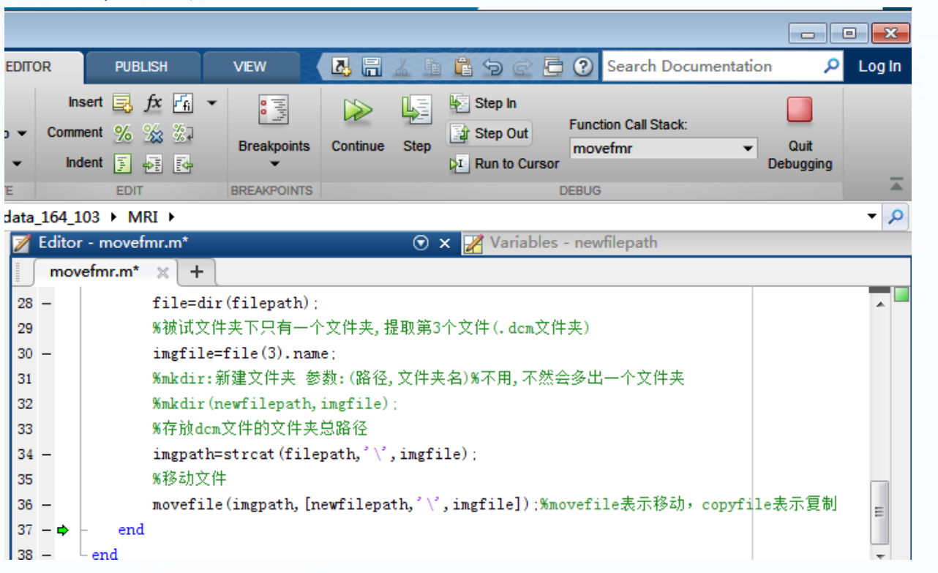
Task: Open the Insert row dropdown arrow
Action: click(x=211, y=103)
